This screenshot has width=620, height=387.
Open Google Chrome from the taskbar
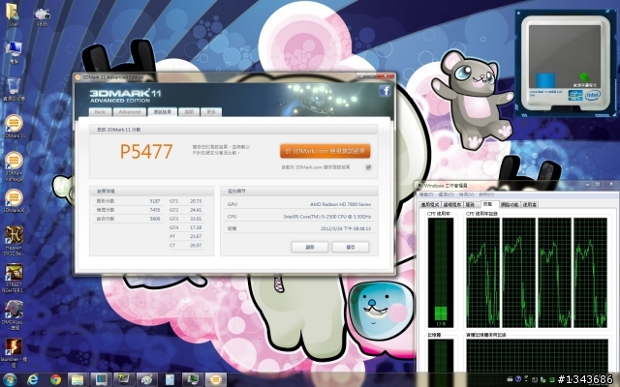point(56,380)
